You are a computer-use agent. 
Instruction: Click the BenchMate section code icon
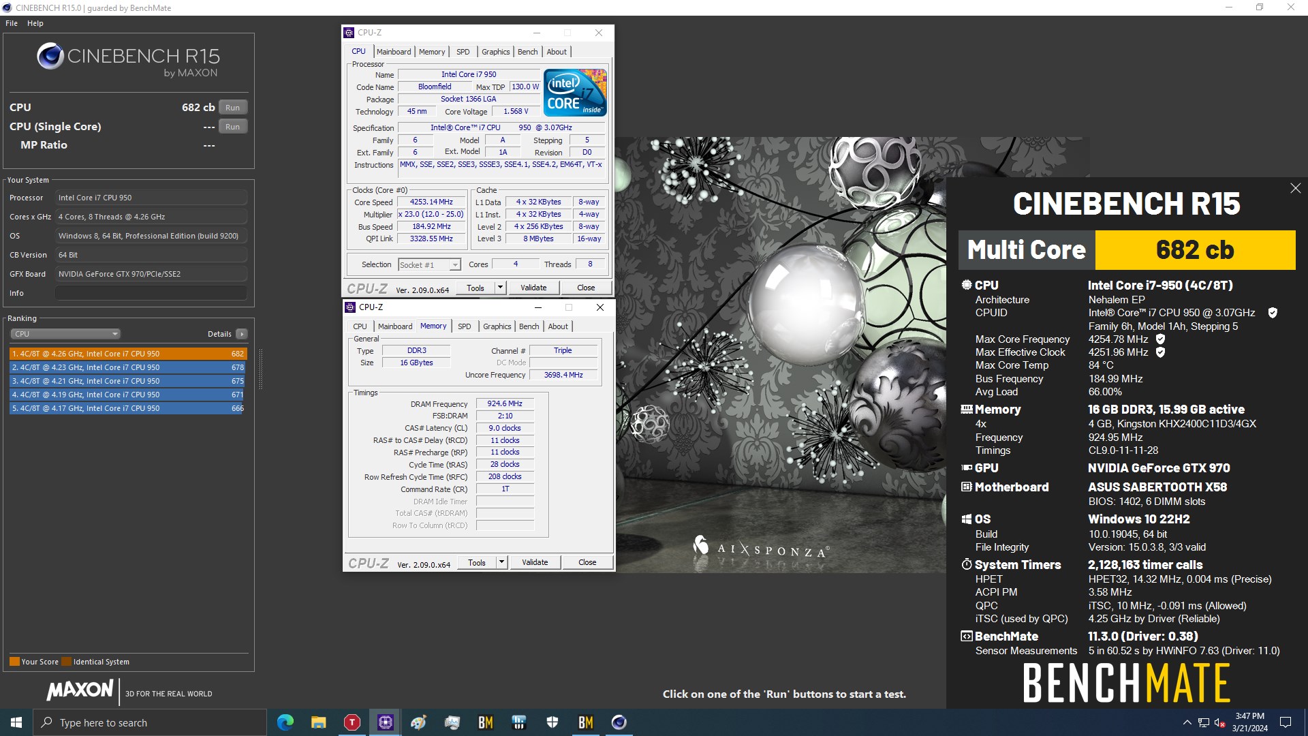point(966,636)
